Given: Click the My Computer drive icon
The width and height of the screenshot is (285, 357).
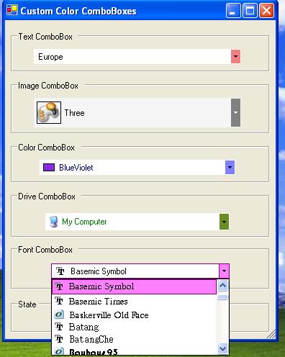Looking at the screenshot, I should (53, 222).
